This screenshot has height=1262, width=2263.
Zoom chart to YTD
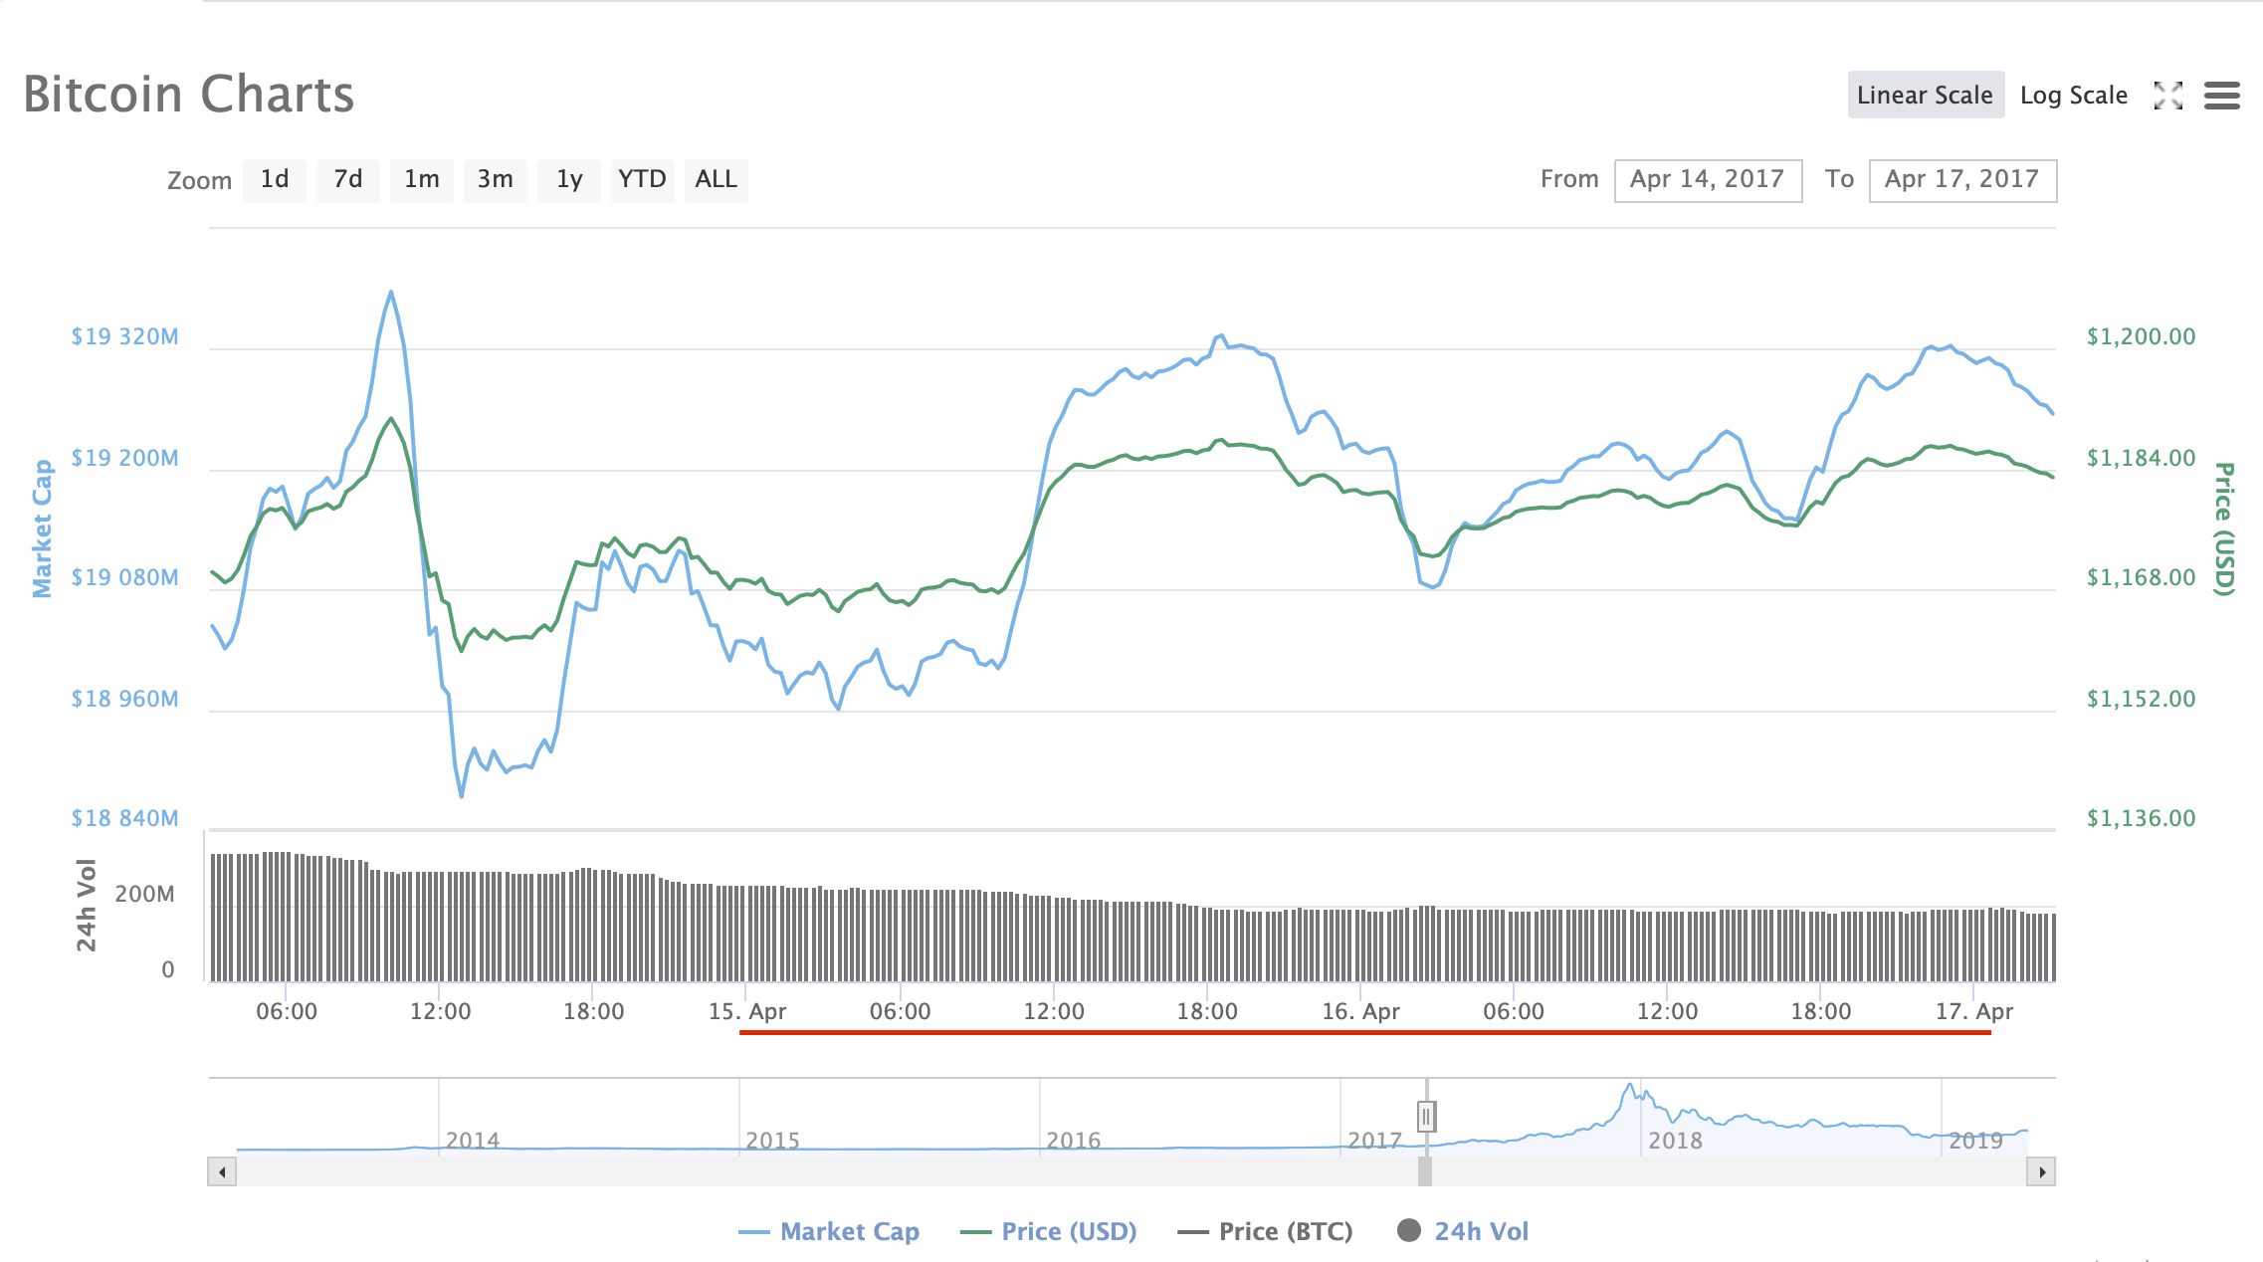[x=642, y=180]
